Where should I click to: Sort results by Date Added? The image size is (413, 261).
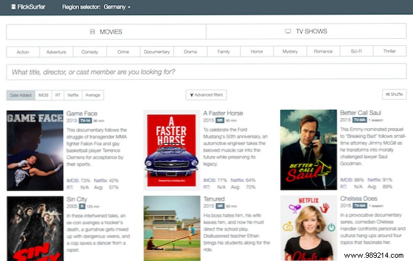click(x=21, y=95)
